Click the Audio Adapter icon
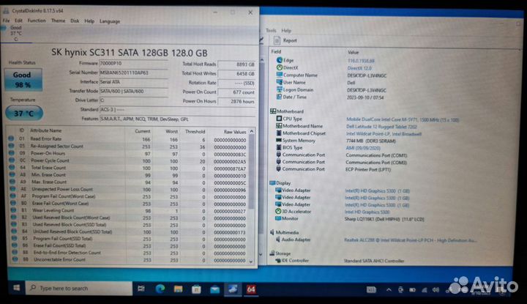The image size is (527, 304). [278, 240]
